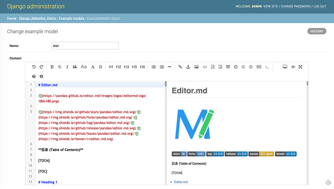Insert HTML entities with copyright icon
Image resolution: width=334 pixels, height=189 pixels.
251,67
